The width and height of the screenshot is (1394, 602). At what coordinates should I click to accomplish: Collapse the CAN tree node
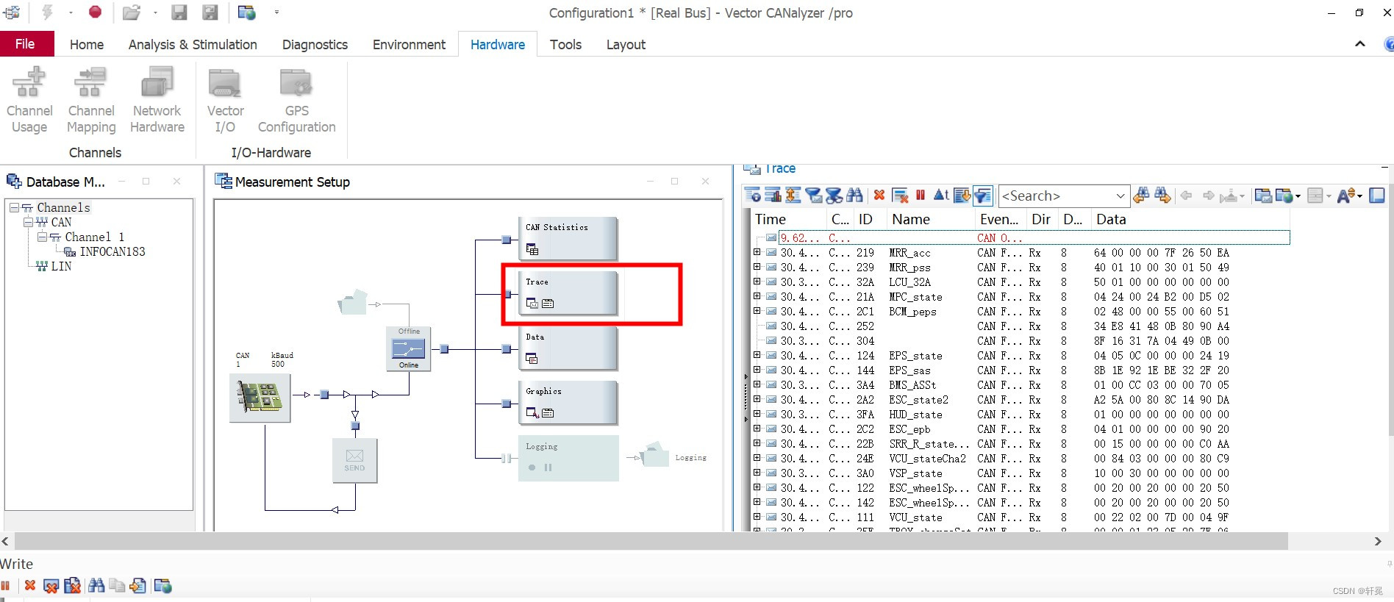tap(28, 222)
